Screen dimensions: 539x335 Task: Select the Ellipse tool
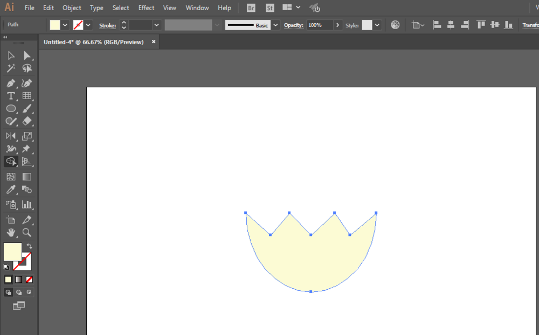11,109
